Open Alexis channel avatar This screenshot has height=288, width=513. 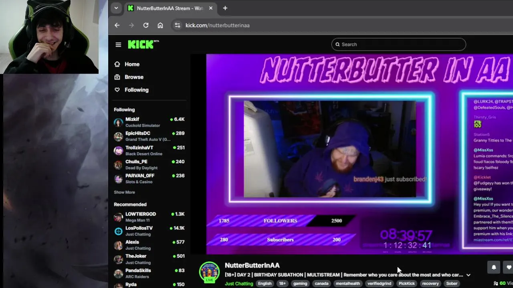pyautogui.click(x=118, y=245)
